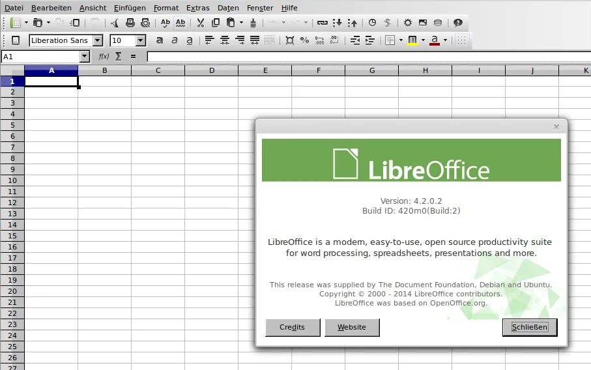591x370 pixels.
Task: Apply yellow Background Color
Action: pos(412,40)
